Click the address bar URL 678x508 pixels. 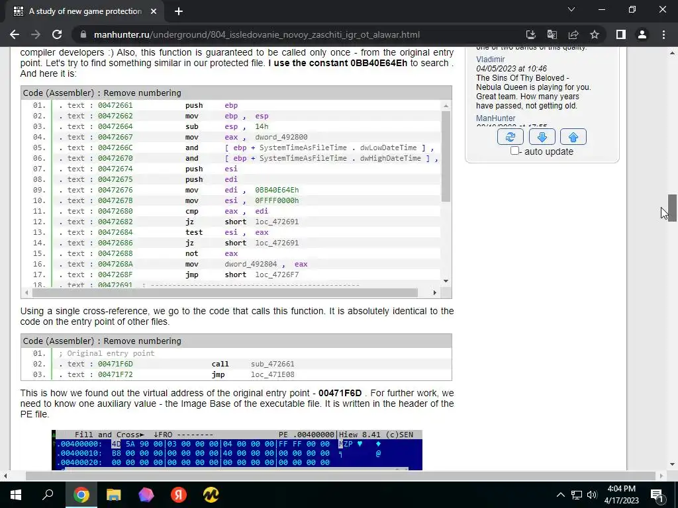click(256, 34)
